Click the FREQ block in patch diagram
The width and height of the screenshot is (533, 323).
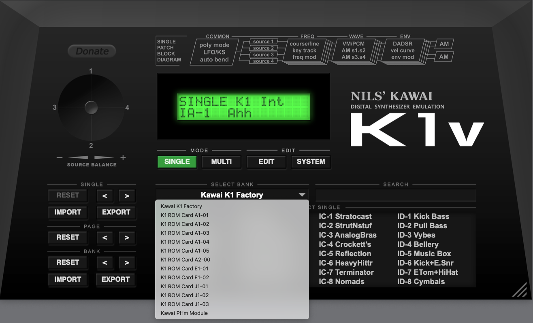(304, 51)
